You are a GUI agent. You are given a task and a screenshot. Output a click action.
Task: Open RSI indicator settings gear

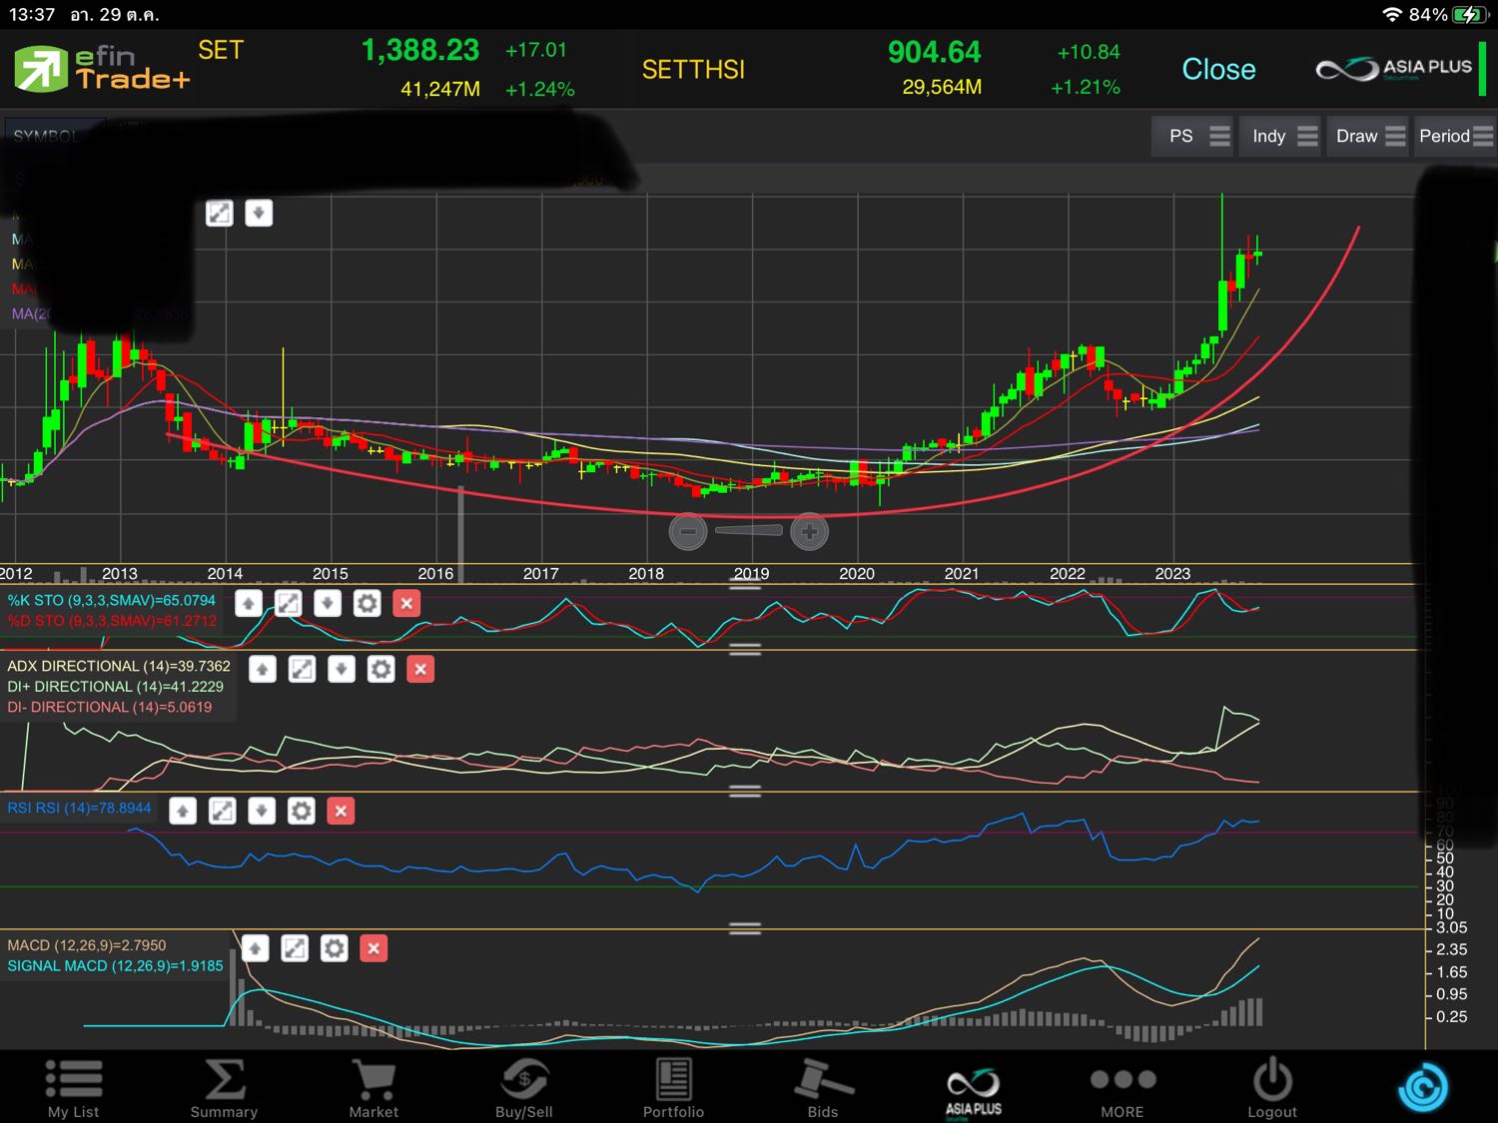coord(301,811)
